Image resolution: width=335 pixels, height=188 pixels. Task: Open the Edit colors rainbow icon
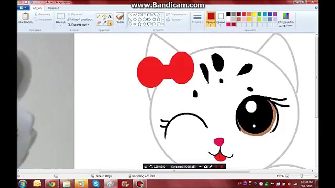click(286, 16)
